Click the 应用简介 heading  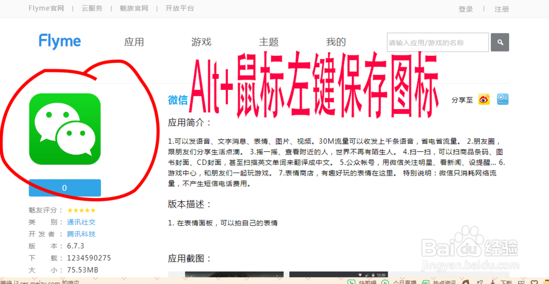(190, 123)
